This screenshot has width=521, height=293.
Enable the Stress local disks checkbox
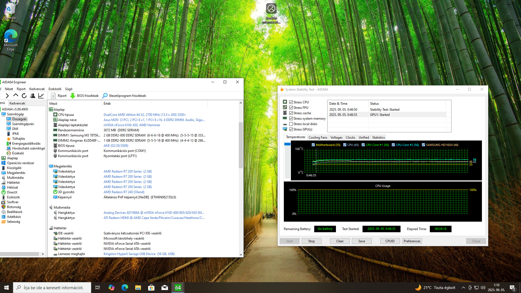tap(291, 124)
